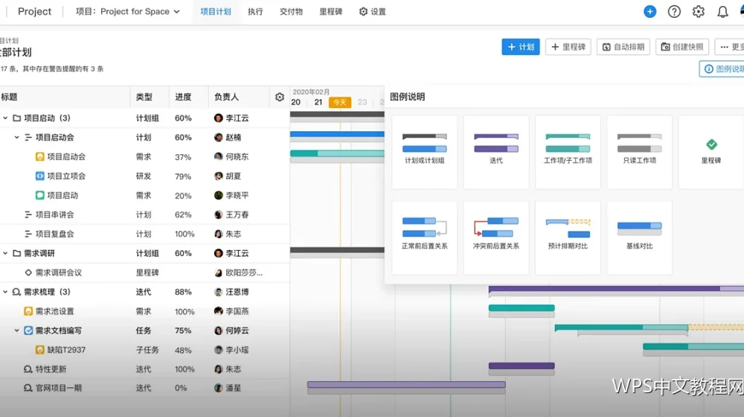Click 欧阳莎莎 owner cell
744x417 pixels.
coord(239,273)
